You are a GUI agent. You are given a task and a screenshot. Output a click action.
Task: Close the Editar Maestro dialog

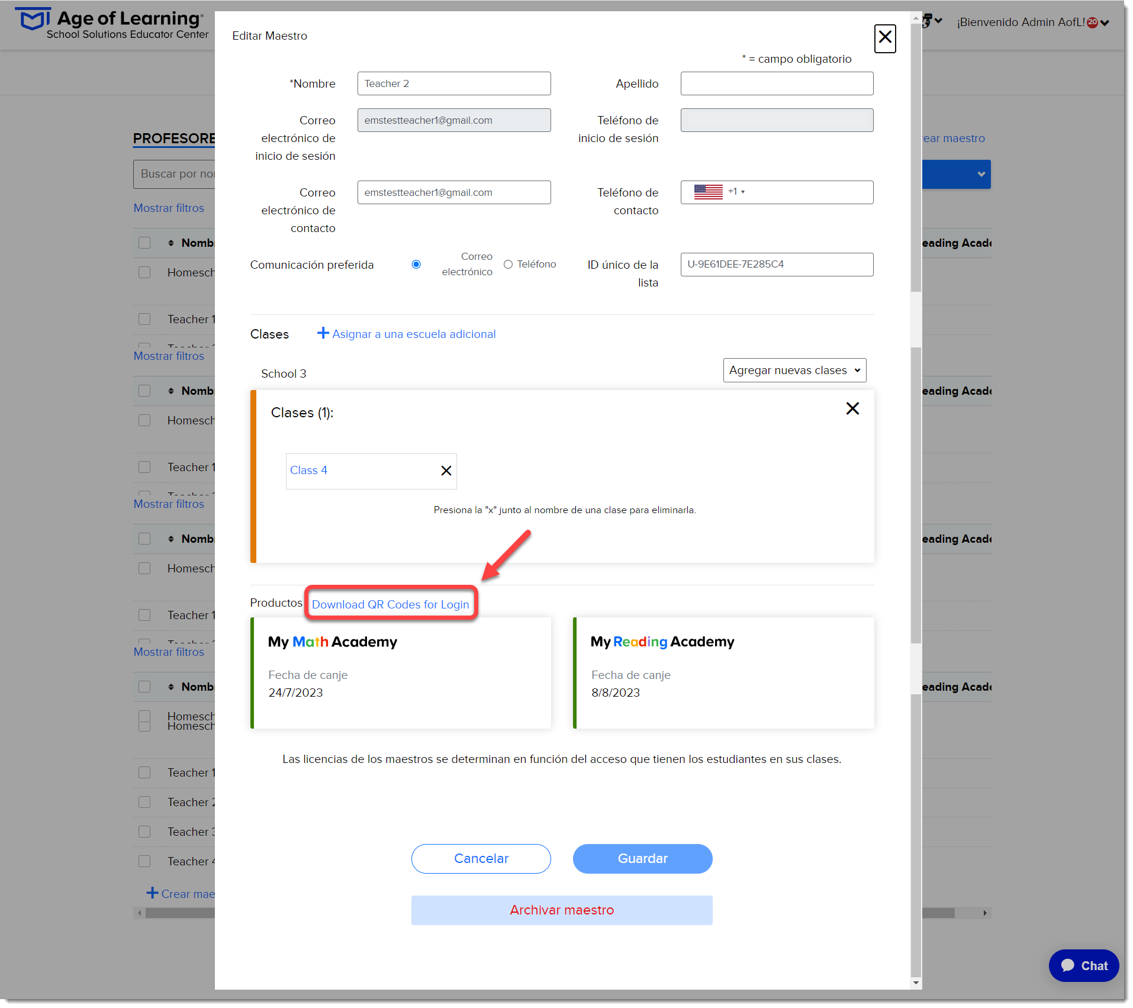click(884, 38)
